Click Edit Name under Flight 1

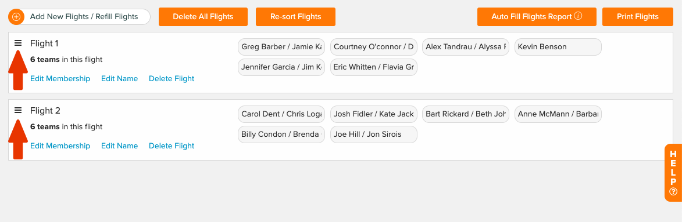pos(120,78)
